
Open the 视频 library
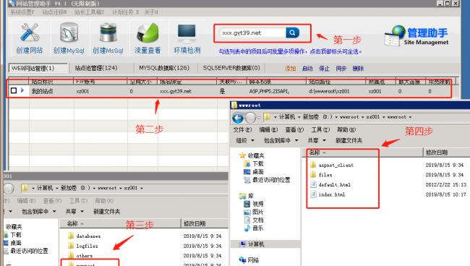(x=254, y=204)
